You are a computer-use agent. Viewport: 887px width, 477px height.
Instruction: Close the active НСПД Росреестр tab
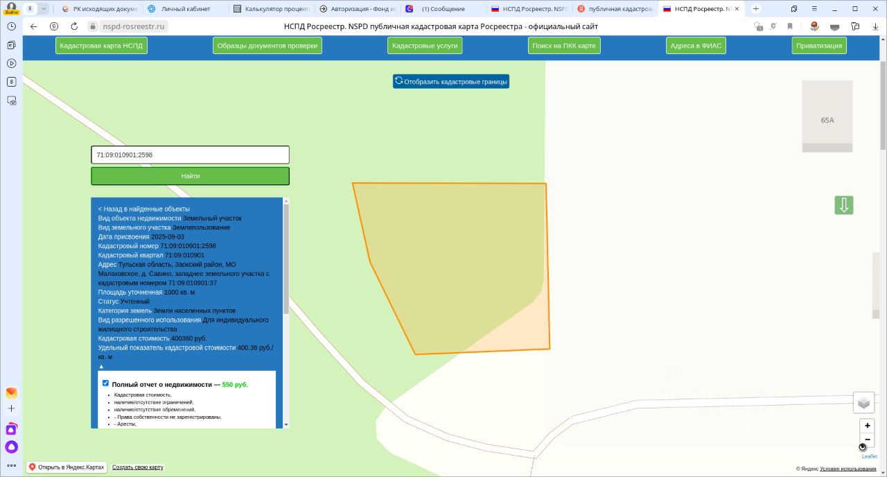pyautogui.click(x=737, y=9)
